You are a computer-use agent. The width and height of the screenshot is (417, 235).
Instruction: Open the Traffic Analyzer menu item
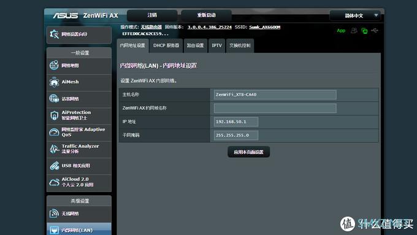[79, 148]
